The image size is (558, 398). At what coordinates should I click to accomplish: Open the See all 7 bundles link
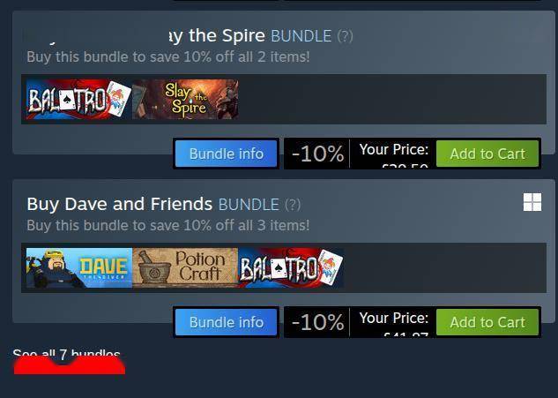(x=66, y=355)
